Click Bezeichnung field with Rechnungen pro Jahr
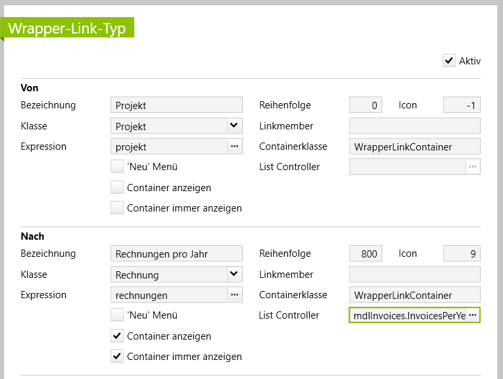503x379 pixels. pos(176,254)
